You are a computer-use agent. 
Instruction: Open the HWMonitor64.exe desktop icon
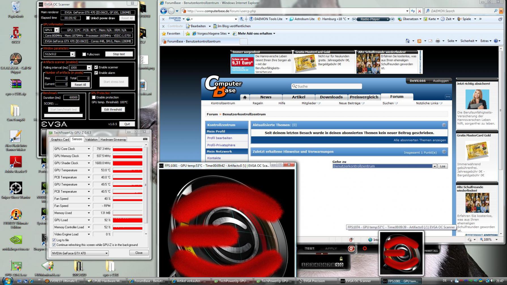tap(47, 268)
